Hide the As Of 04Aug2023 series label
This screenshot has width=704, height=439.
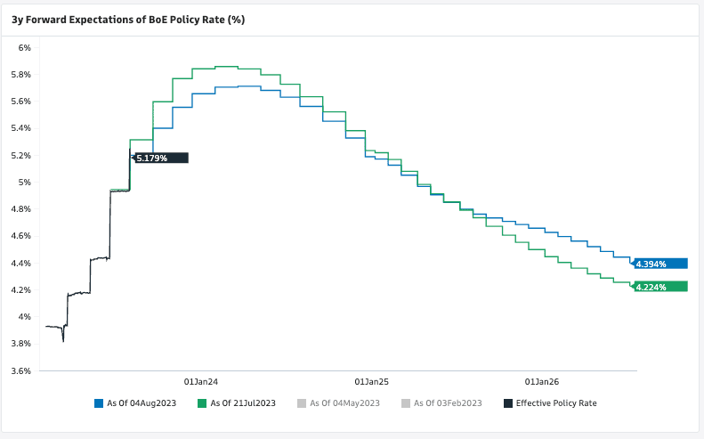(142, 403)
